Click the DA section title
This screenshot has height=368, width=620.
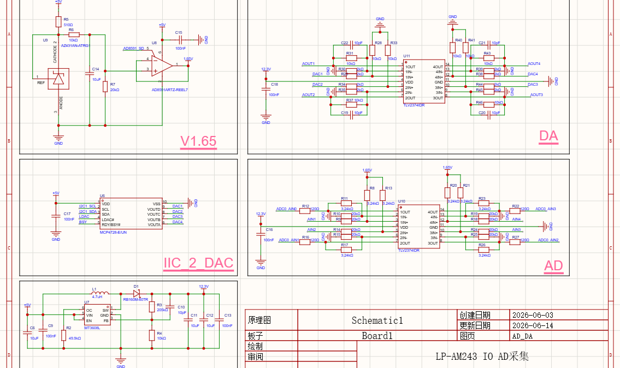pyautogui.click(x=548, y=136)
